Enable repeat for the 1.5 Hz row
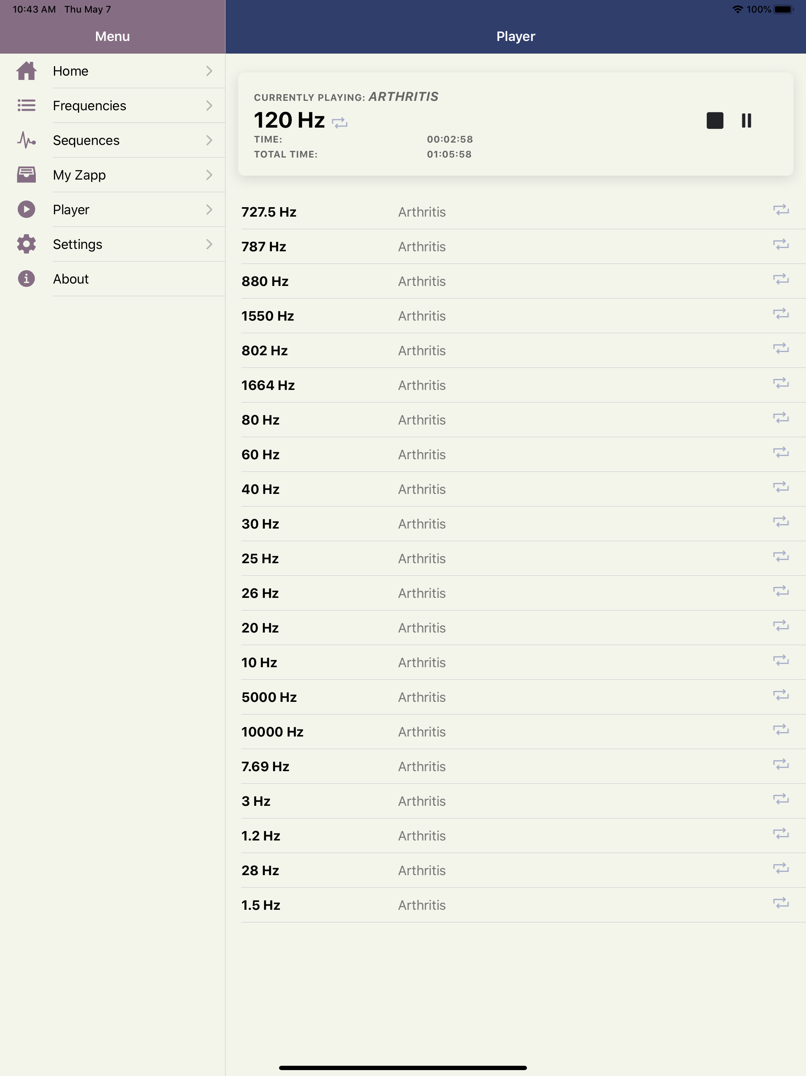The height and width of the screenshot is (1076, 806). [781, 904]
